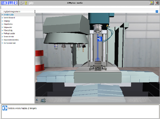Screen dimensions: 160x119
Task: Click the blue info marker on the spindle
Action: point(99,39)
